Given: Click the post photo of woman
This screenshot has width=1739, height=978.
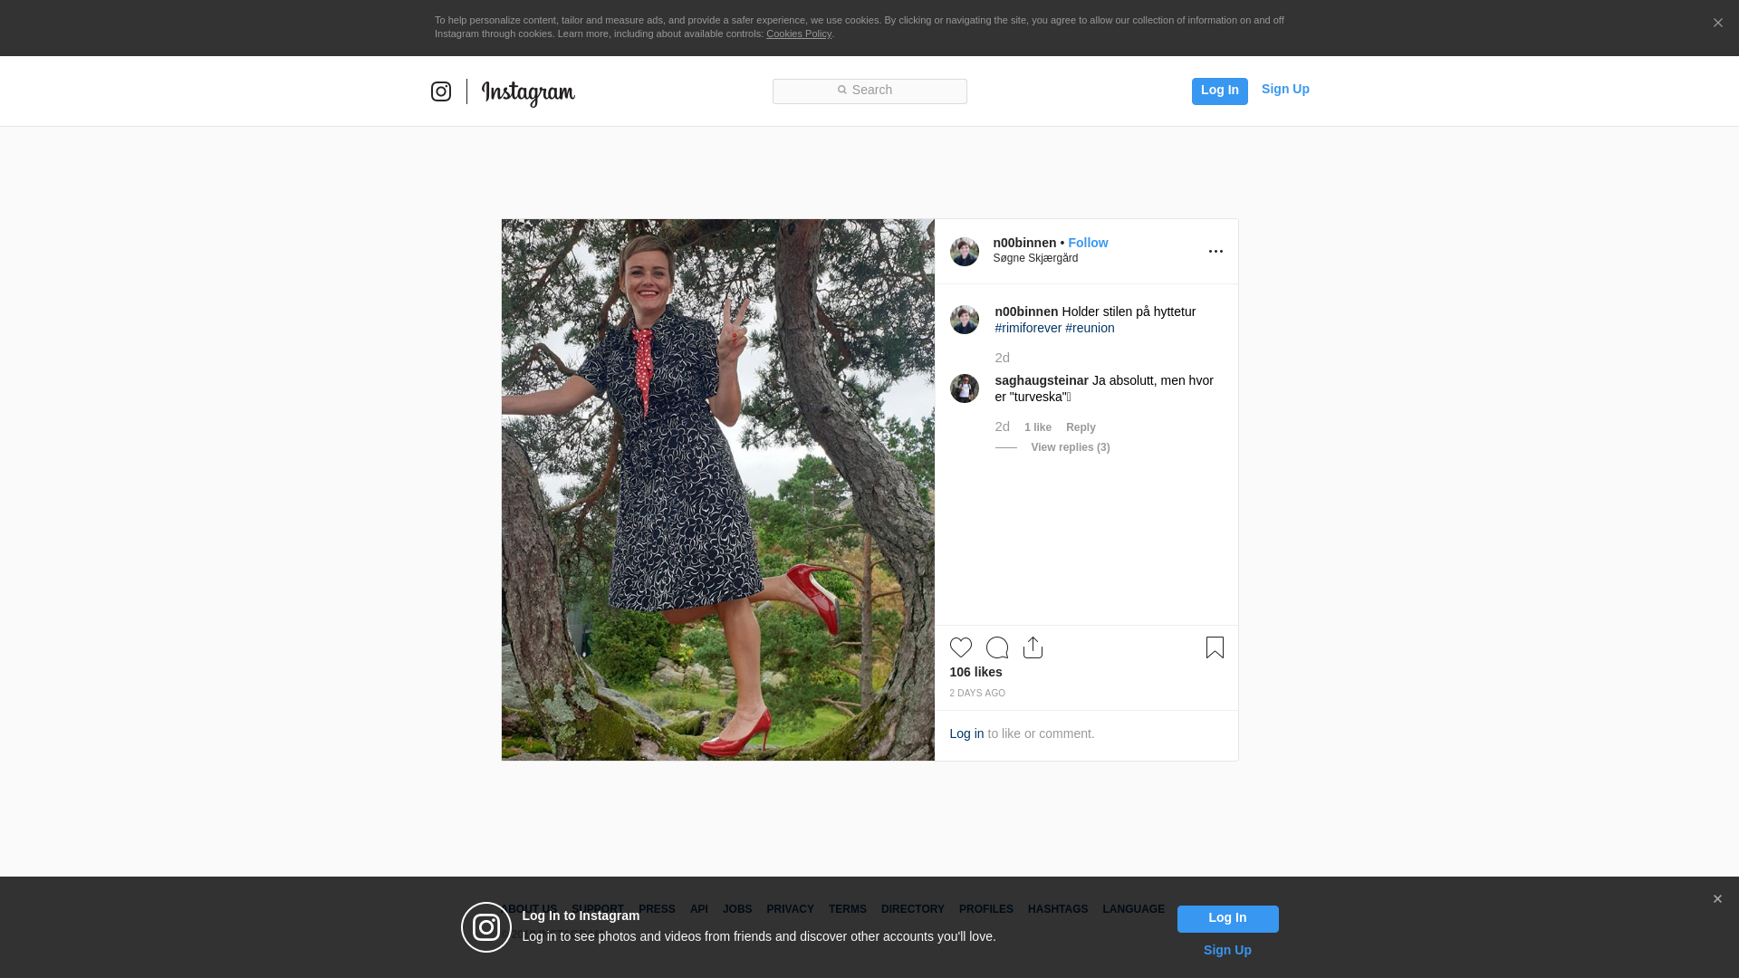Looking at the screenshot, I should (x=717, y=489).
